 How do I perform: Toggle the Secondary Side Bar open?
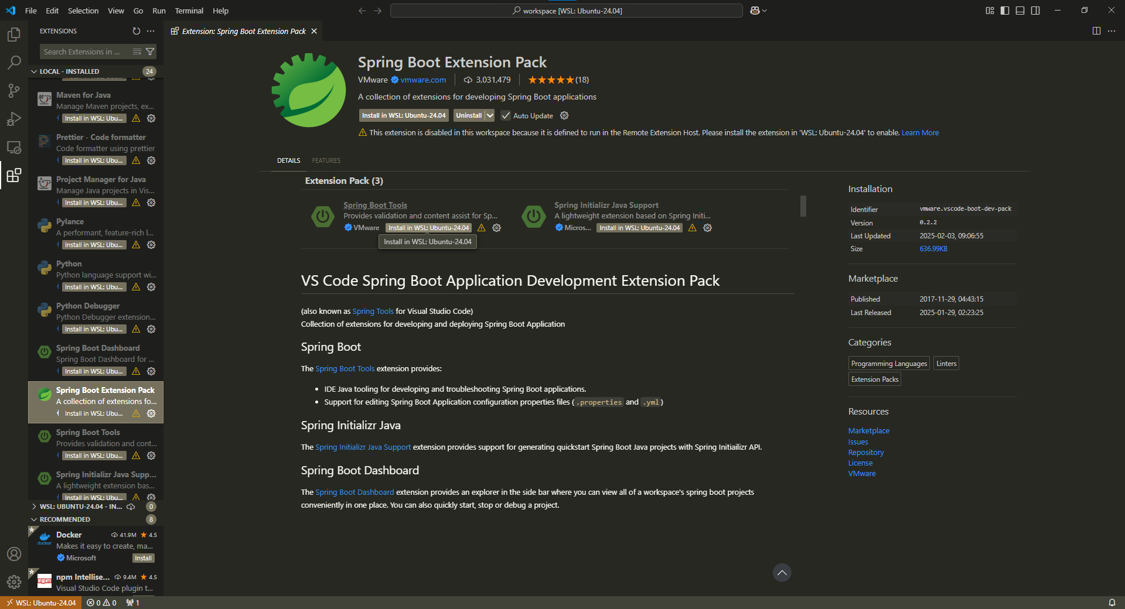click(x=1035, y=11)
